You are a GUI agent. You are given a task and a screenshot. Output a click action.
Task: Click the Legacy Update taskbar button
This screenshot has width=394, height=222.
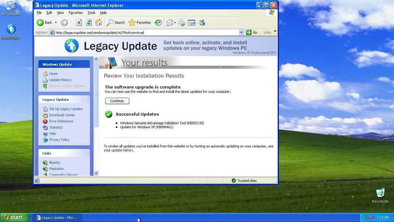[x=57, y=218]
